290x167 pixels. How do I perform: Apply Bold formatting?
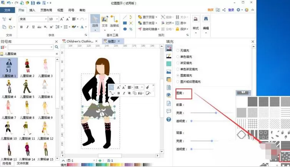click(22, 27)
